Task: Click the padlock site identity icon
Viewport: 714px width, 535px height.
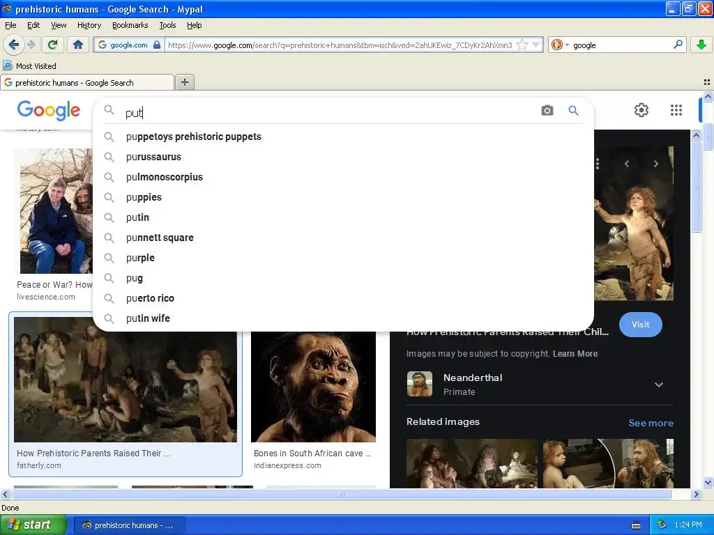Action: click(x=157, y=45)
